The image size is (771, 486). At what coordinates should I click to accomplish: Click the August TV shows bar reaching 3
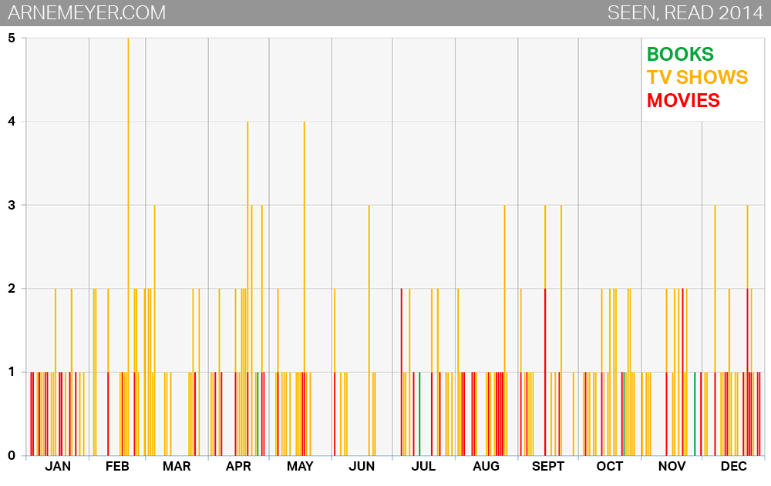504,330
